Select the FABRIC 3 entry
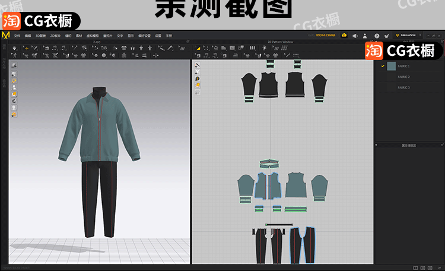 coord(404,87)
